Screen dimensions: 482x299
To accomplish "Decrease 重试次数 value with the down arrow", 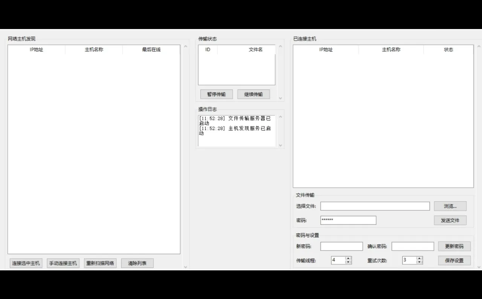I will pyautogui.click(x=420, y=262).
